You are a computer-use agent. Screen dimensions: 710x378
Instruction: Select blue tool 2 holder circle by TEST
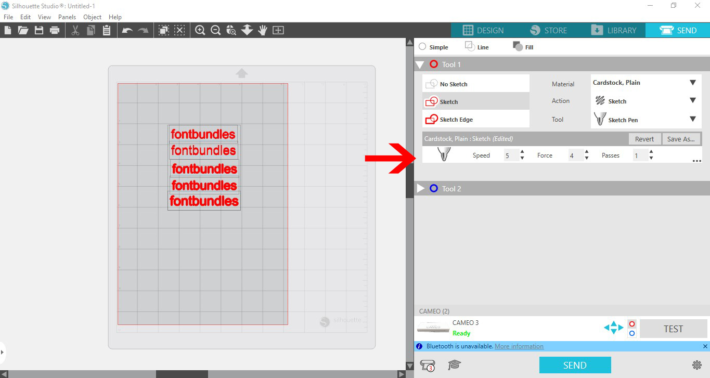pyautogui.click(x=631, y=333)
